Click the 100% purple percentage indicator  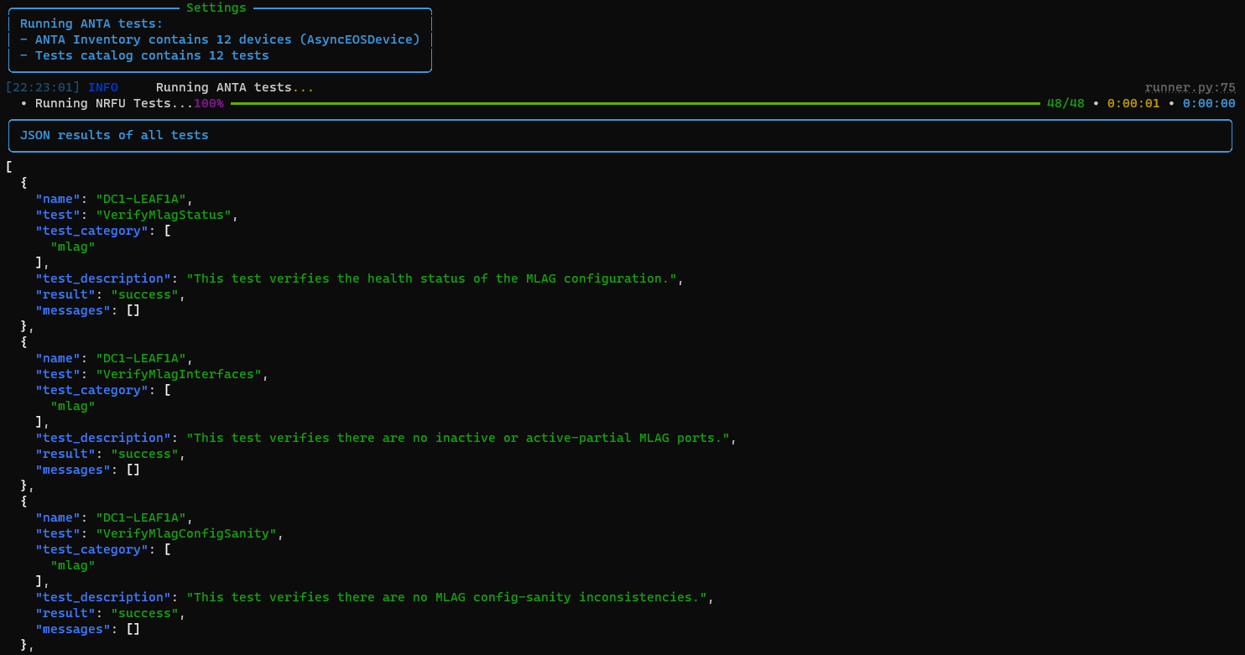tap(208, 103)
